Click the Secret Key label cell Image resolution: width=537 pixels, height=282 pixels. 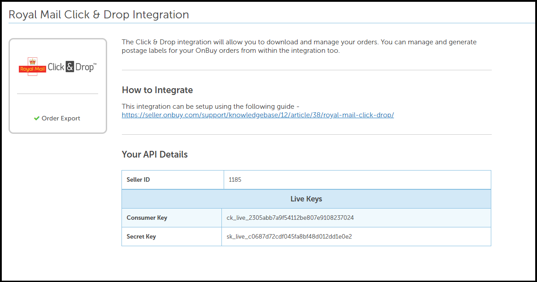pos(141,237)
